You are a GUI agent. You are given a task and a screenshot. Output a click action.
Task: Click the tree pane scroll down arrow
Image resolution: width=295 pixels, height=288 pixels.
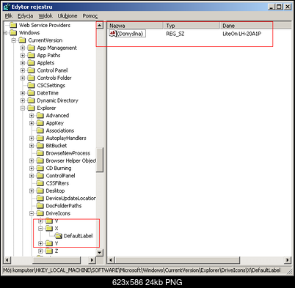point(100,252)
